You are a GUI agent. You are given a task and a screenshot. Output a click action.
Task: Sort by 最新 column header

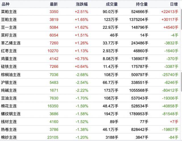(54, 4)
